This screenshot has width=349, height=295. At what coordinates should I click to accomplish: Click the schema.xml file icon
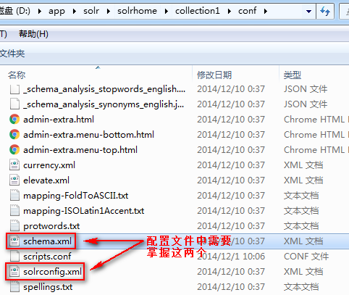click(x=14, y=241)
